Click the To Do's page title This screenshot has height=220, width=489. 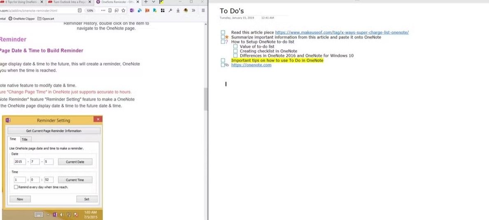232,11
